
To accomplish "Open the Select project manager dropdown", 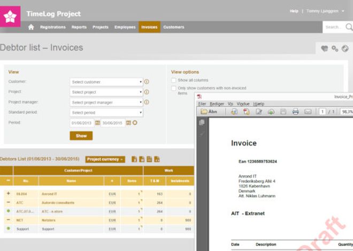I will (106, 103).
